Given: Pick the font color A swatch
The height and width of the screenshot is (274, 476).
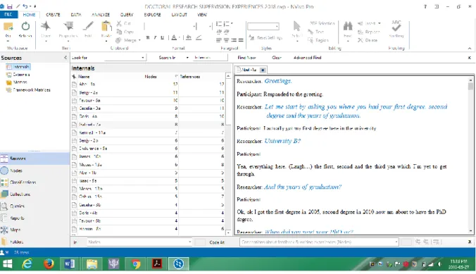Looking at the screenshot, I should 174,37.
